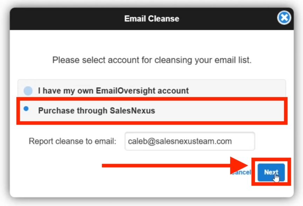The image size is (303, 206).
Task: Click the caleb@salesnexusteam.com address text
Action: (x=180, y=141)
